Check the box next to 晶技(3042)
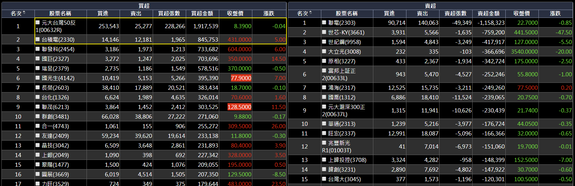Screen dimensions: 575x186 point(38,145)
